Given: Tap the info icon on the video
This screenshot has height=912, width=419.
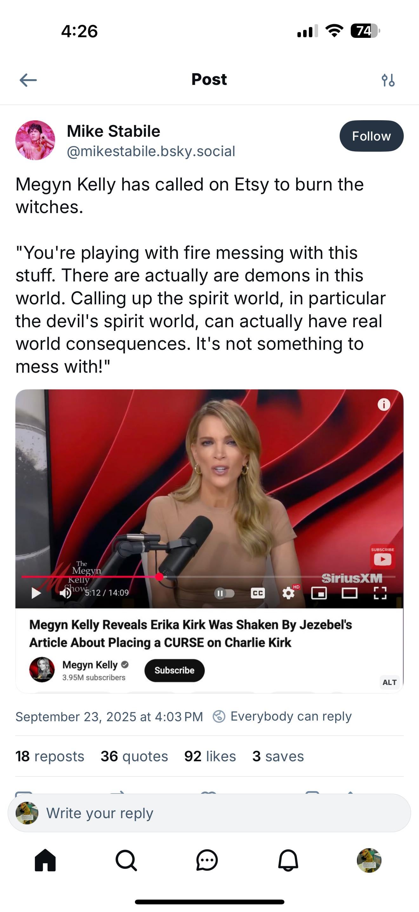Looking at the screenshot, I should coord(384,404).
